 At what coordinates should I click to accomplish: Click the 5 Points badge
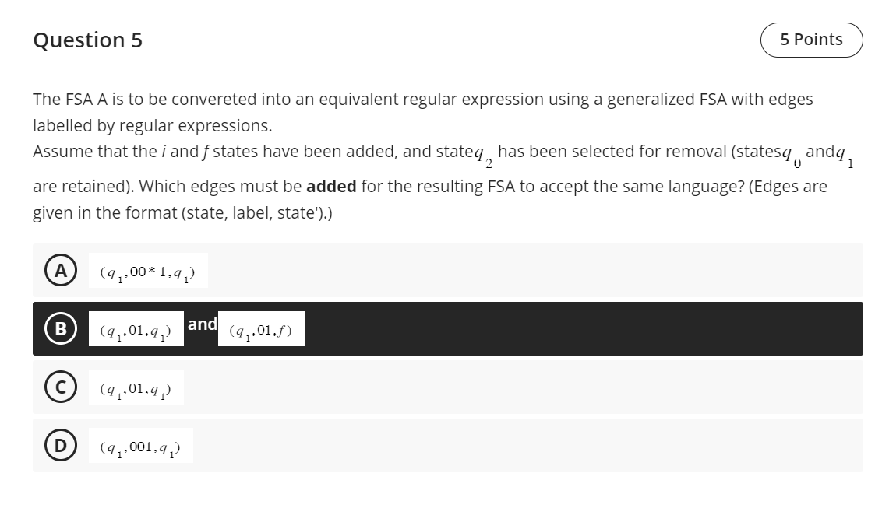click(811, 39)
